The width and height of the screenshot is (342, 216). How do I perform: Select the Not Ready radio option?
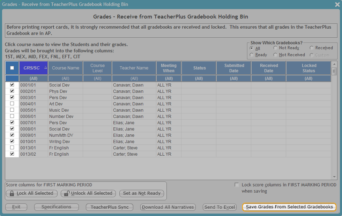coord(275,48)
